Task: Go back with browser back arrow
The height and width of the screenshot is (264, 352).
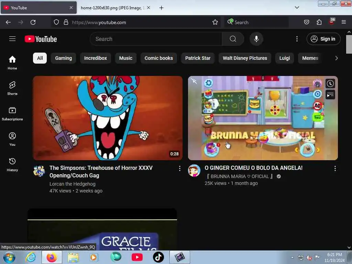Action: tap(8, 22)
